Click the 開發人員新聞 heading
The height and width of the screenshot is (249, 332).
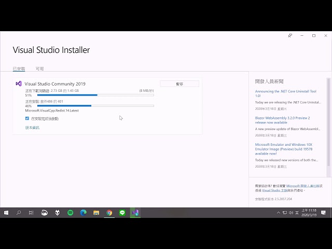click(x=269, y=81)
